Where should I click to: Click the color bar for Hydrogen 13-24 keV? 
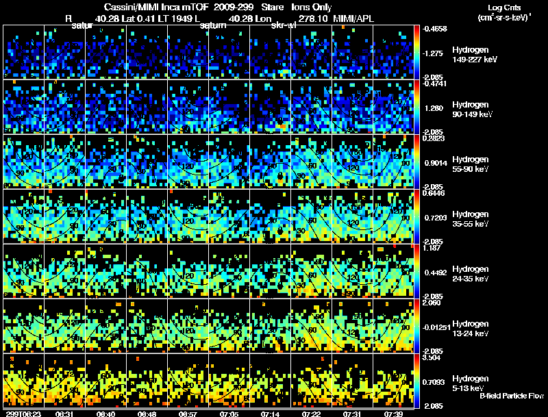pyautogui.click(x=416, y=326)
